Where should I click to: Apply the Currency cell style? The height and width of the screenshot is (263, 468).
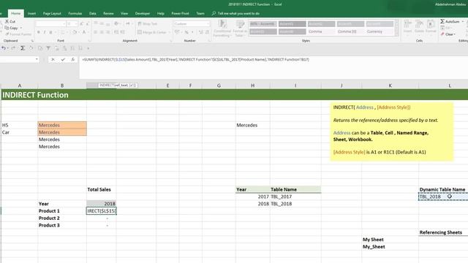(x=380, y=31)
